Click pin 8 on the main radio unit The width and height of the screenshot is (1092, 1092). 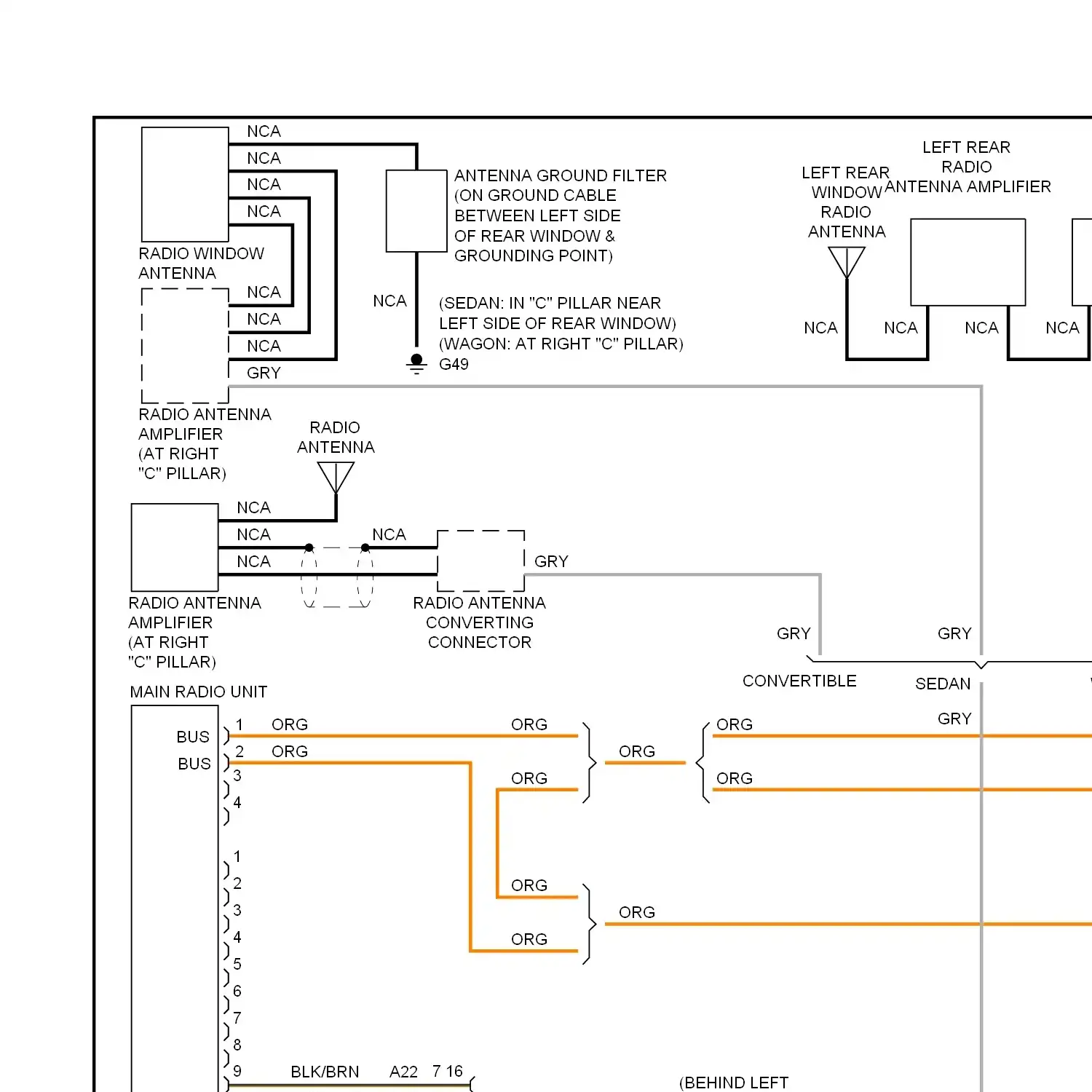[237, 1045]
